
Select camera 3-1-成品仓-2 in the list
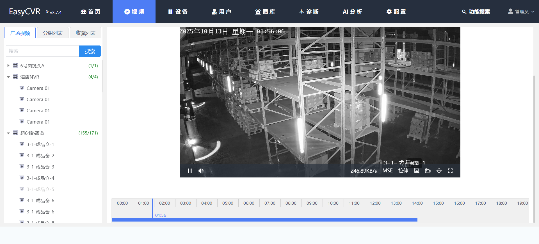coord(40,156)
